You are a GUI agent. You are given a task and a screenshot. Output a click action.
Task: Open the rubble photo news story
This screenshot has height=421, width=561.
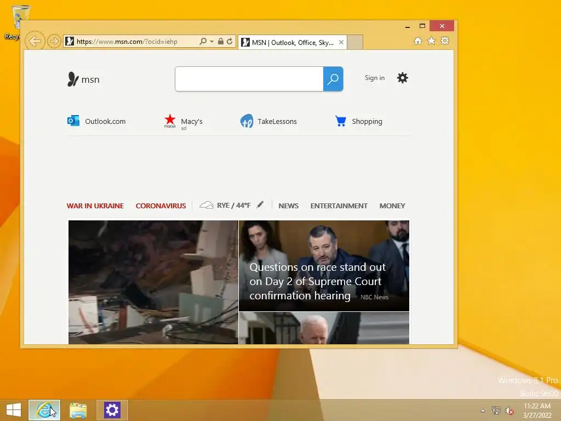click(x=153, y=282)
